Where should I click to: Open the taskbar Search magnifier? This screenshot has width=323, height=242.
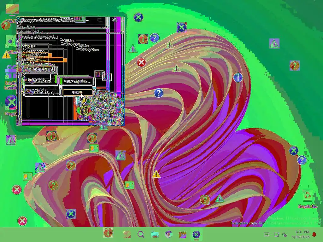(141, 234)
